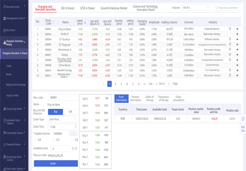Go to page 3 of results

click(x=121, y=84)
